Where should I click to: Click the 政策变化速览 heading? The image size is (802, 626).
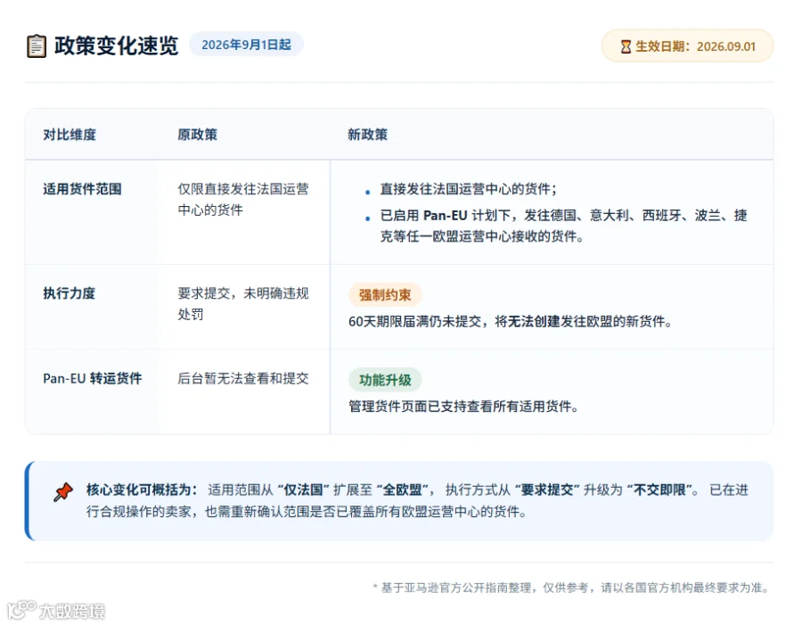click(117, 45)
